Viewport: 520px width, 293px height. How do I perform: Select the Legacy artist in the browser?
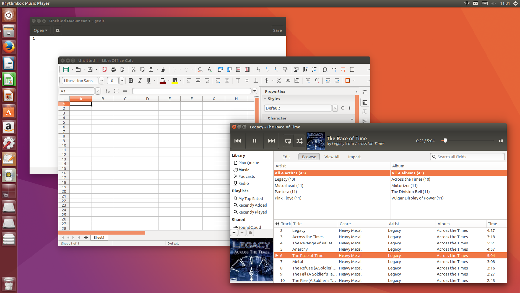coord(285,179)
